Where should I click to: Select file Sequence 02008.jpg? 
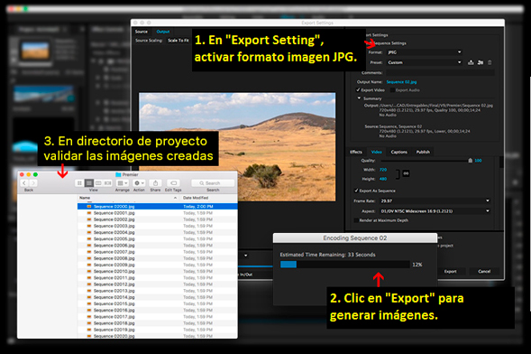(158, 258)
